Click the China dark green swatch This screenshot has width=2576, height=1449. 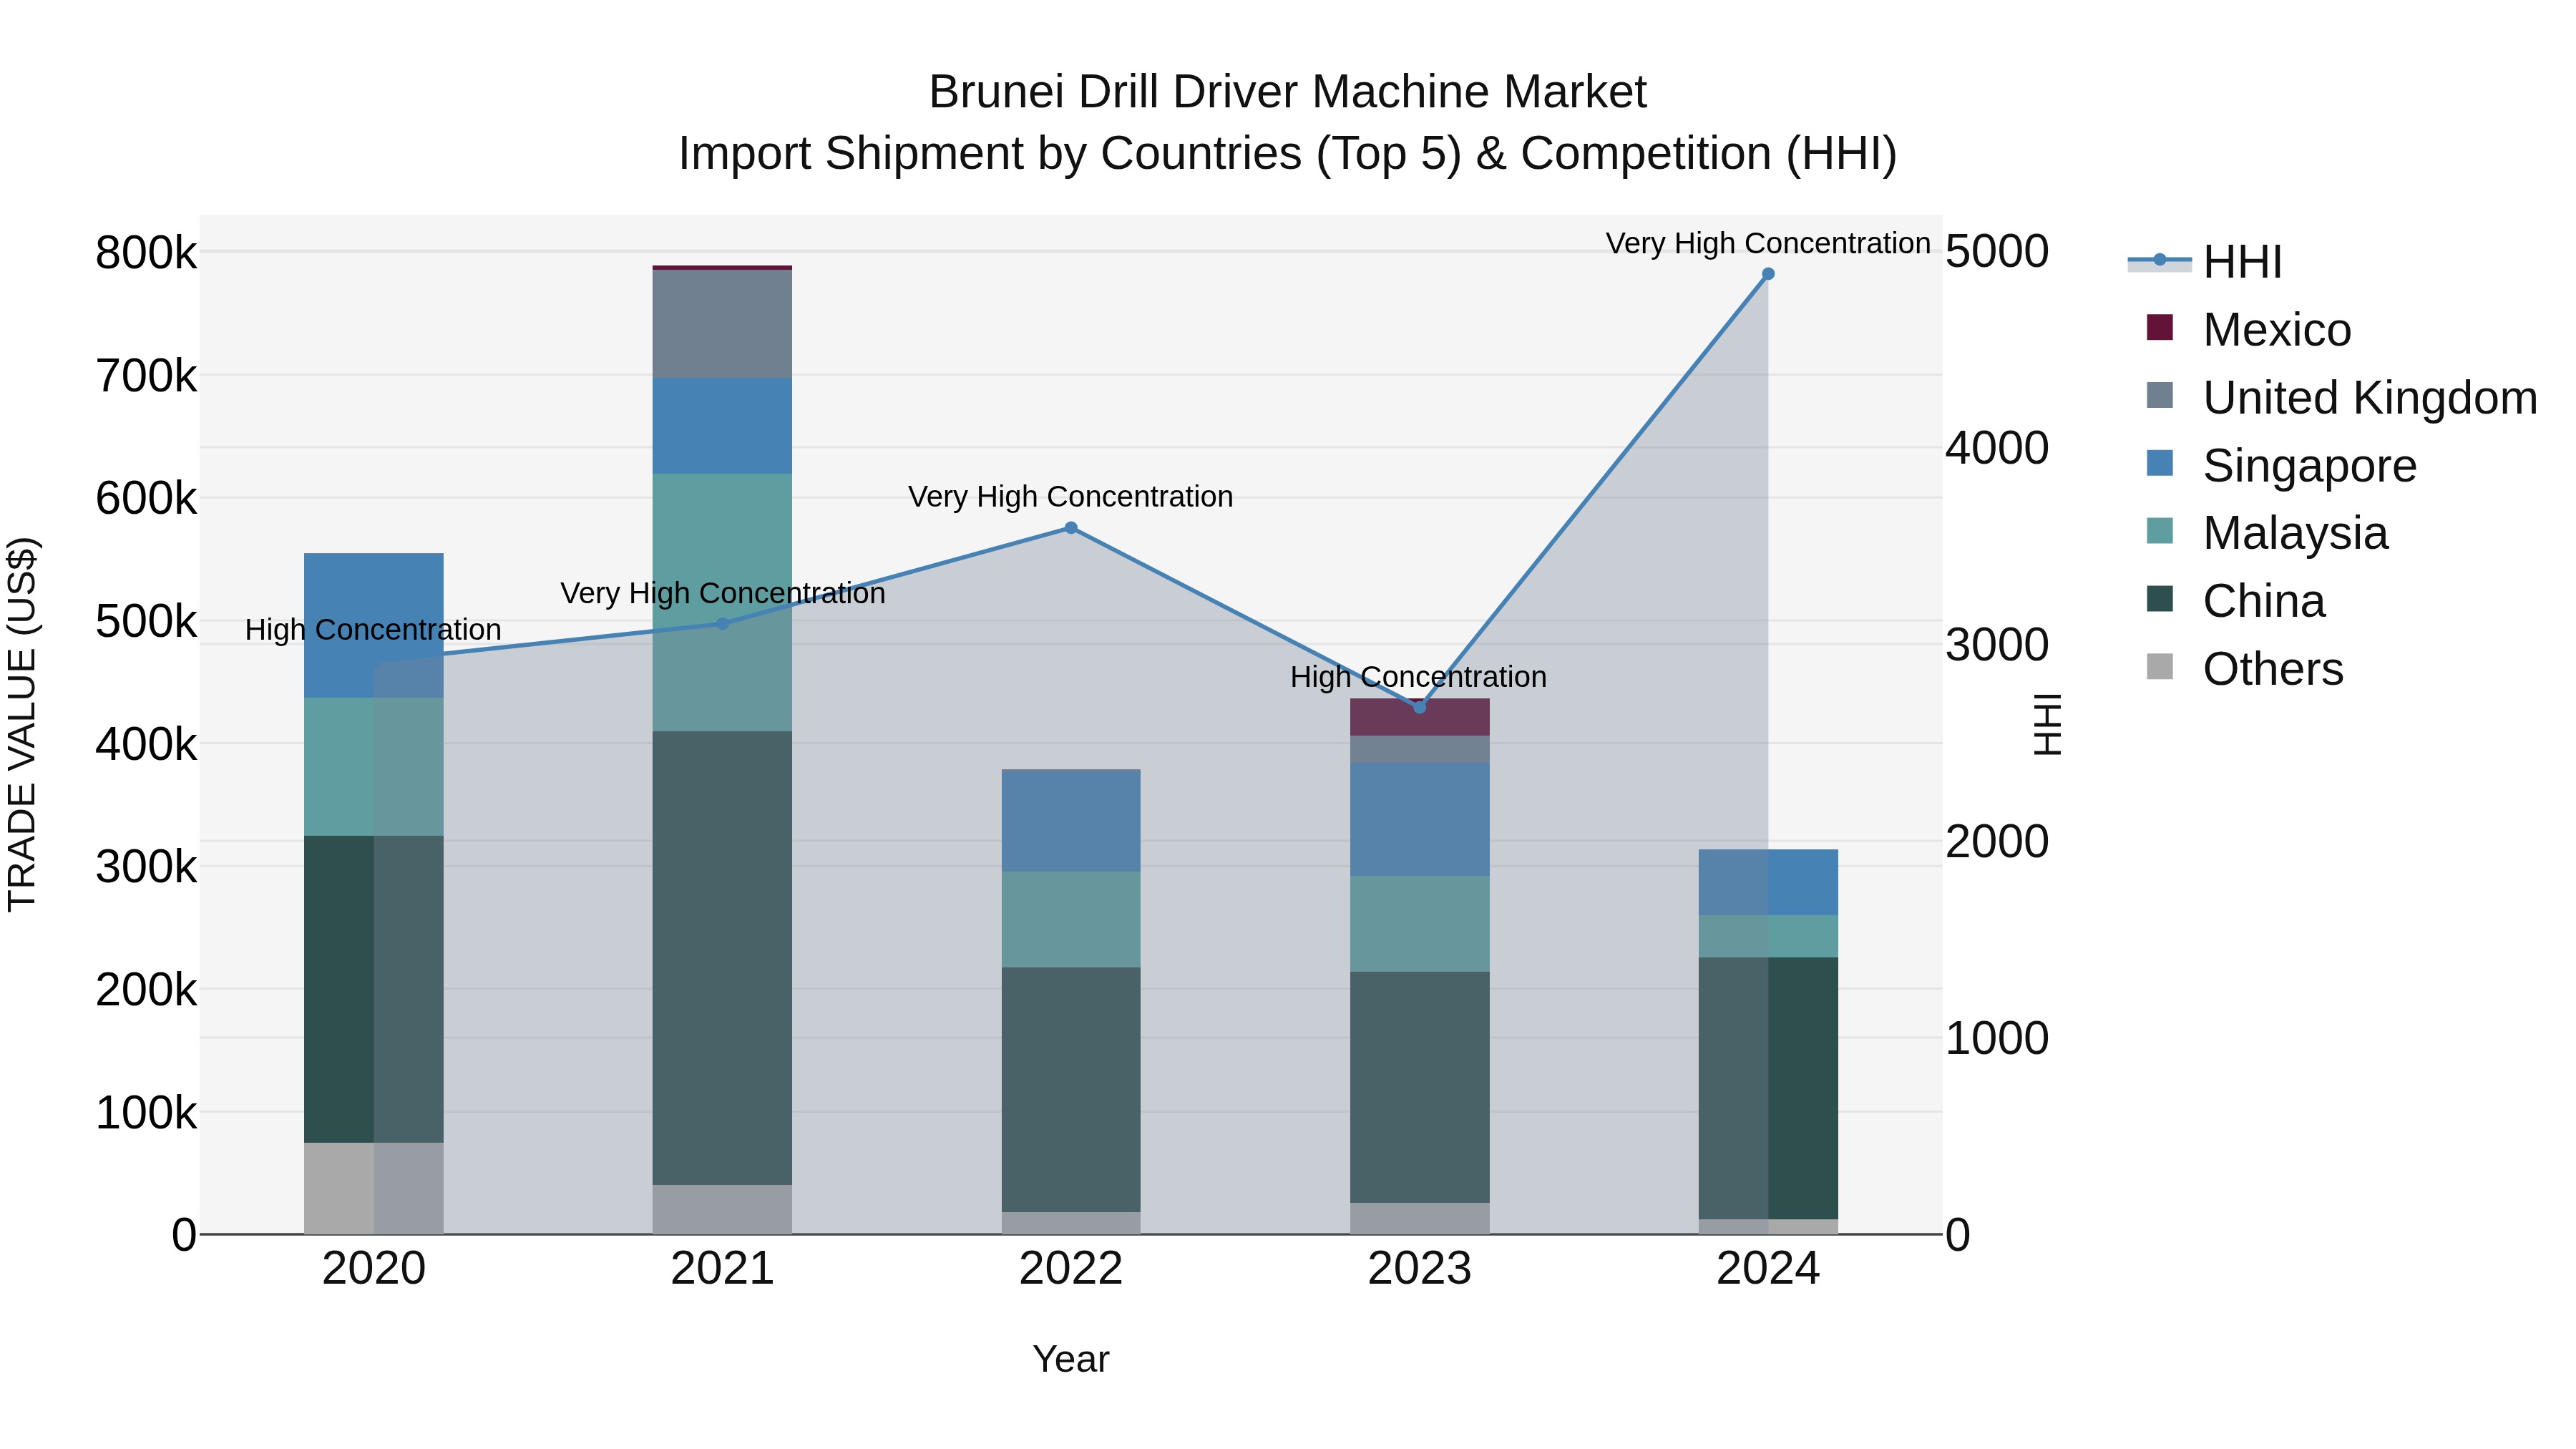tap(2160, 599)
